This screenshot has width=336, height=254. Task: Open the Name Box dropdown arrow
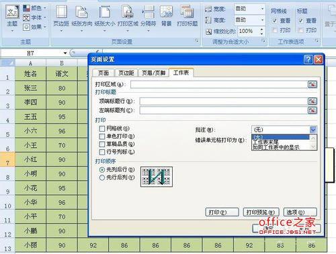[65, 53]
